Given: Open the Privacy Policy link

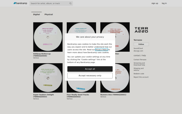Looking at the screenshot, I should pos(101,50).
